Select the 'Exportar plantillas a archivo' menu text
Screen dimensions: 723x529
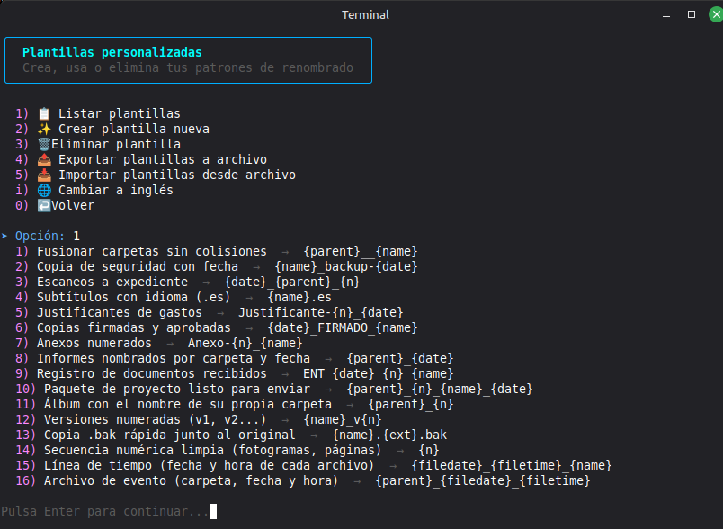click(x=163, y=159)
